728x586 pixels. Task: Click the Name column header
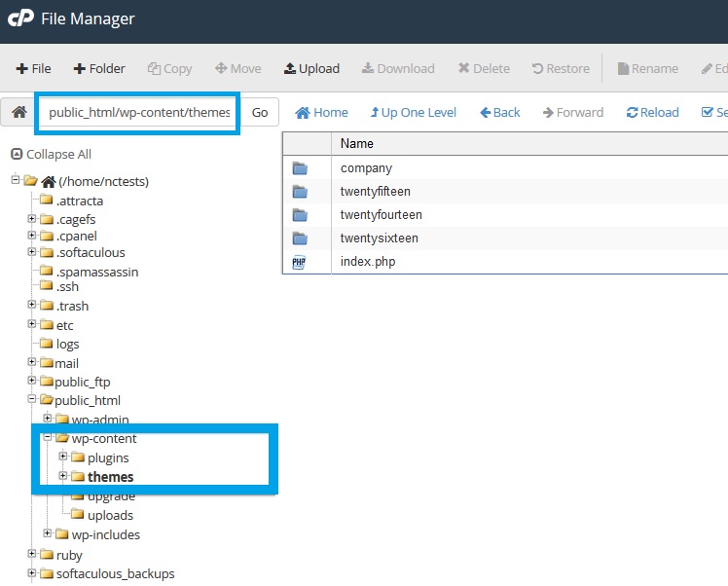coord(356,143)
